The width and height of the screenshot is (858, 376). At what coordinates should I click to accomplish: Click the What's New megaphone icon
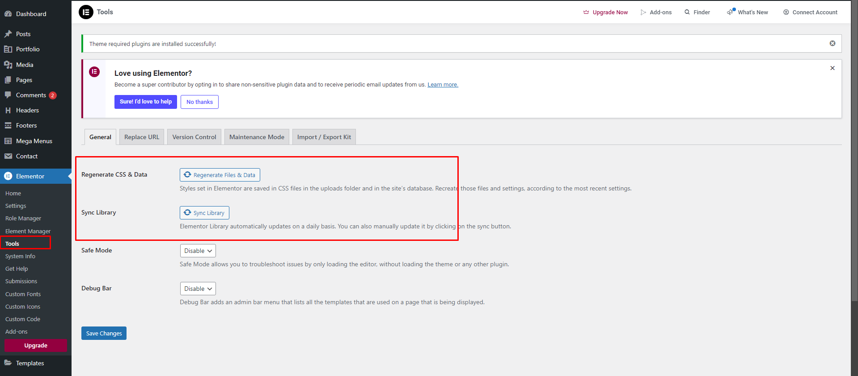(x=731, y=12)
